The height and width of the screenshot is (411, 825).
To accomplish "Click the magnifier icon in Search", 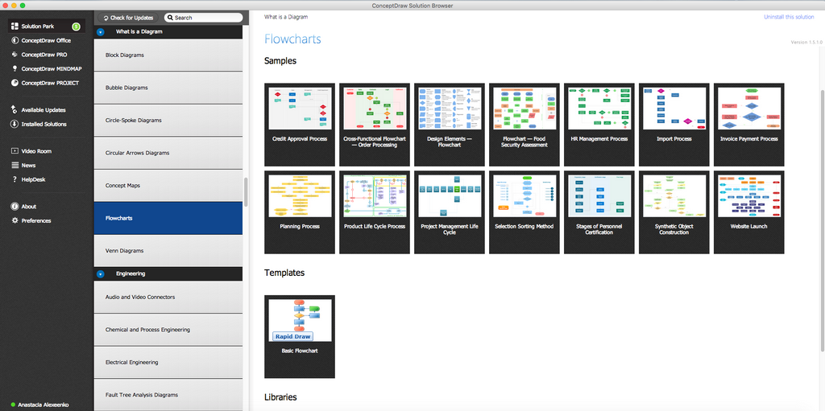I will [x=170, y=18].
